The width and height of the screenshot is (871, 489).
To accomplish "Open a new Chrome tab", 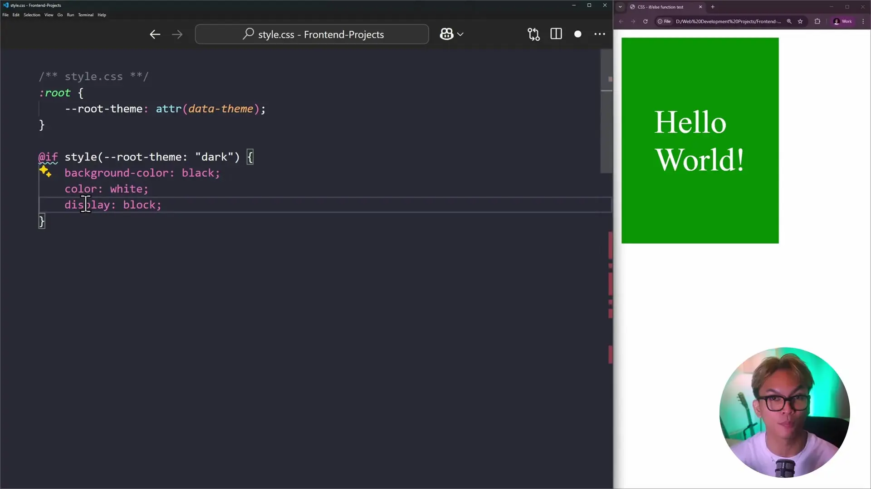I will point(713,7).
